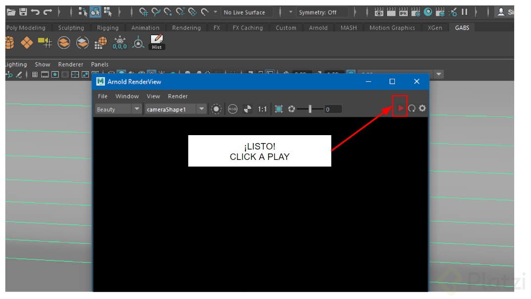
Task: Open the Render View window icon
Action: click(x=379, y=12)
